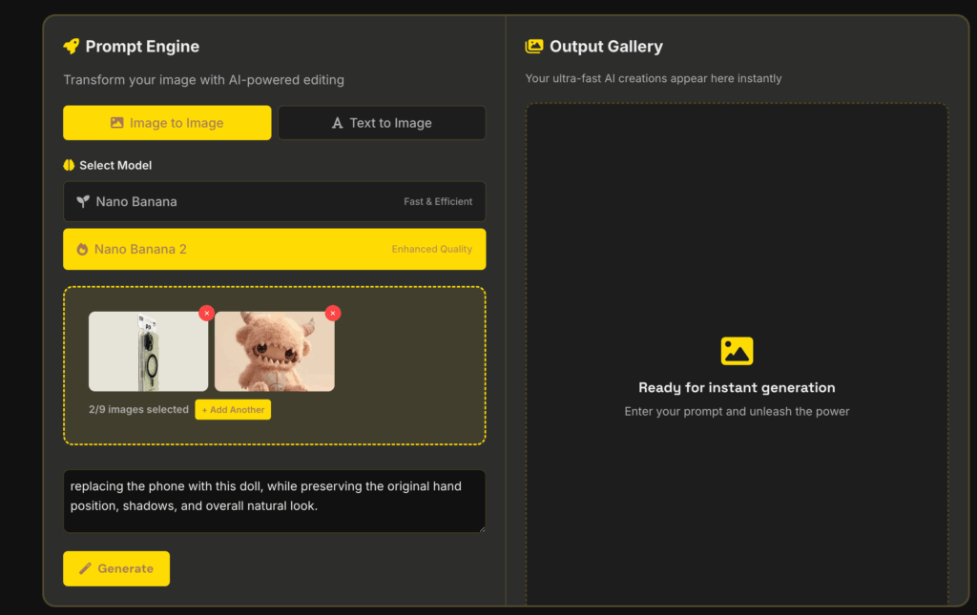This screenshot has height=615, width=977.
Task: Remove the plush doll image with red X
Action: [332, 313]
